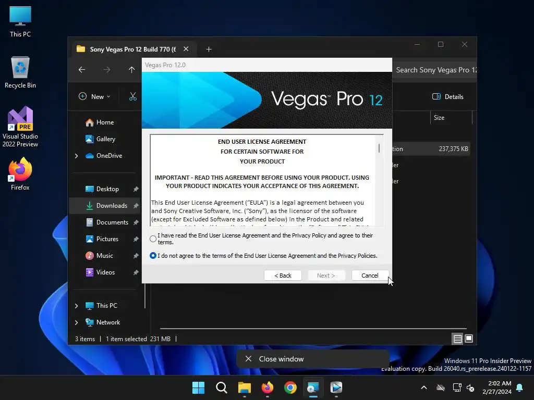This screenshot has width=534, height=400.
Task: Open the New dropdown in File Explorer
Action: coord(94,96)
